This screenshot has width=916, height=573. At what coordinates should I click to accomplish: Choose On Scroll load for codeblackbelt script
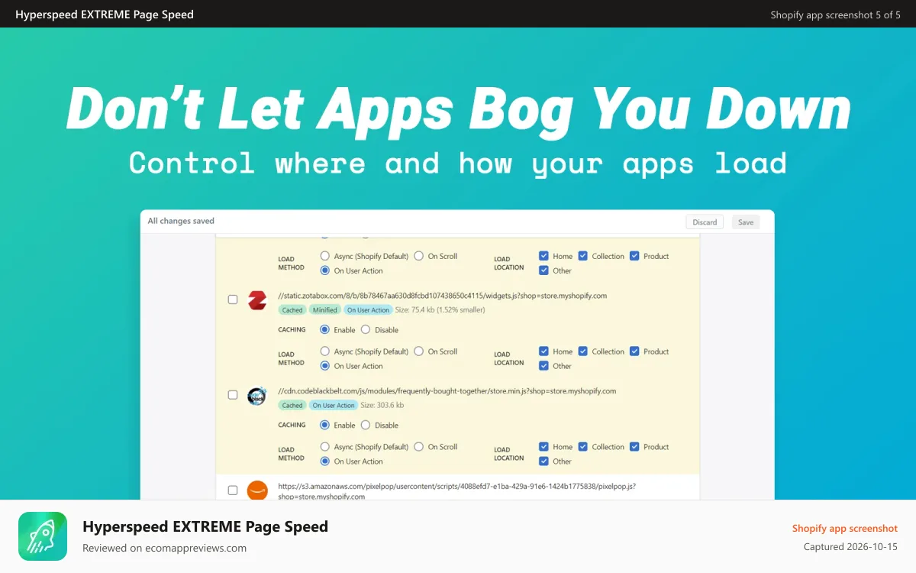418,447
